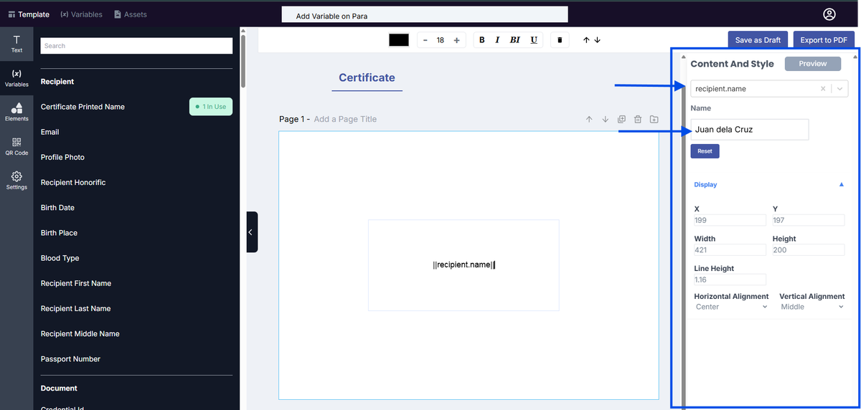Clear the recipient.name variable selection
Image resolution: width=861 pixels, height=410 pixels.
(x=823, y=89)
